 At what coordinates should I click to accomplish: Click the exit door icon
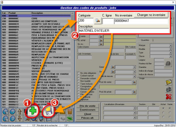[70, 111]
